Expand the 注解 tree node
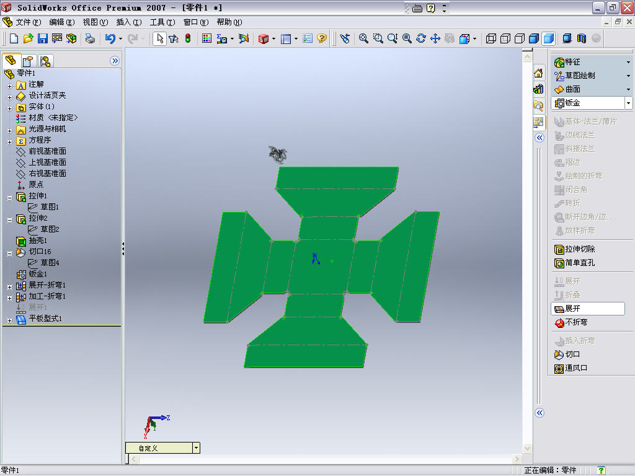This screenshot has height=476, width=635. [x=9, y=86]
